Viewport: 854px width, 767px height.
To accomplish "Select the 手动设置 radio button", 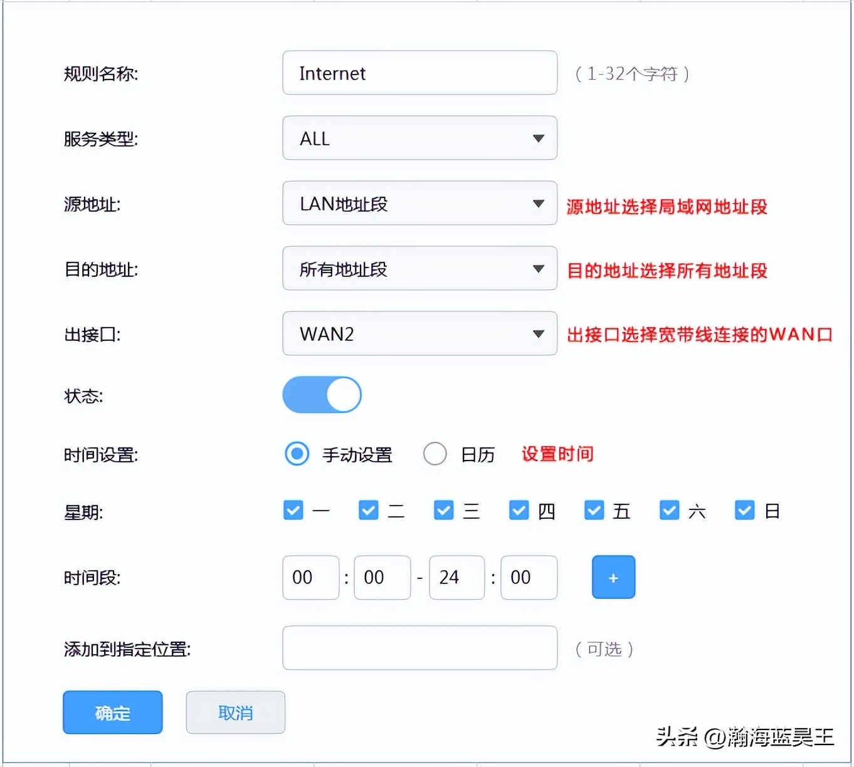I will [296, 454].
